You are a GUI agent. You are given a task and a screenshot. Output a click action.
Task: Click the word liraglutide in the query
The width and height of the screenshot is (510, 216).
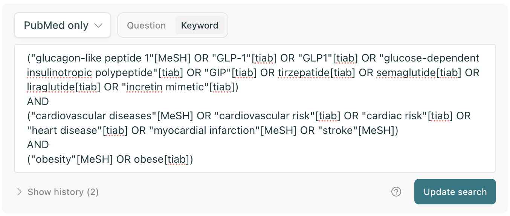[x=51, y=87]
